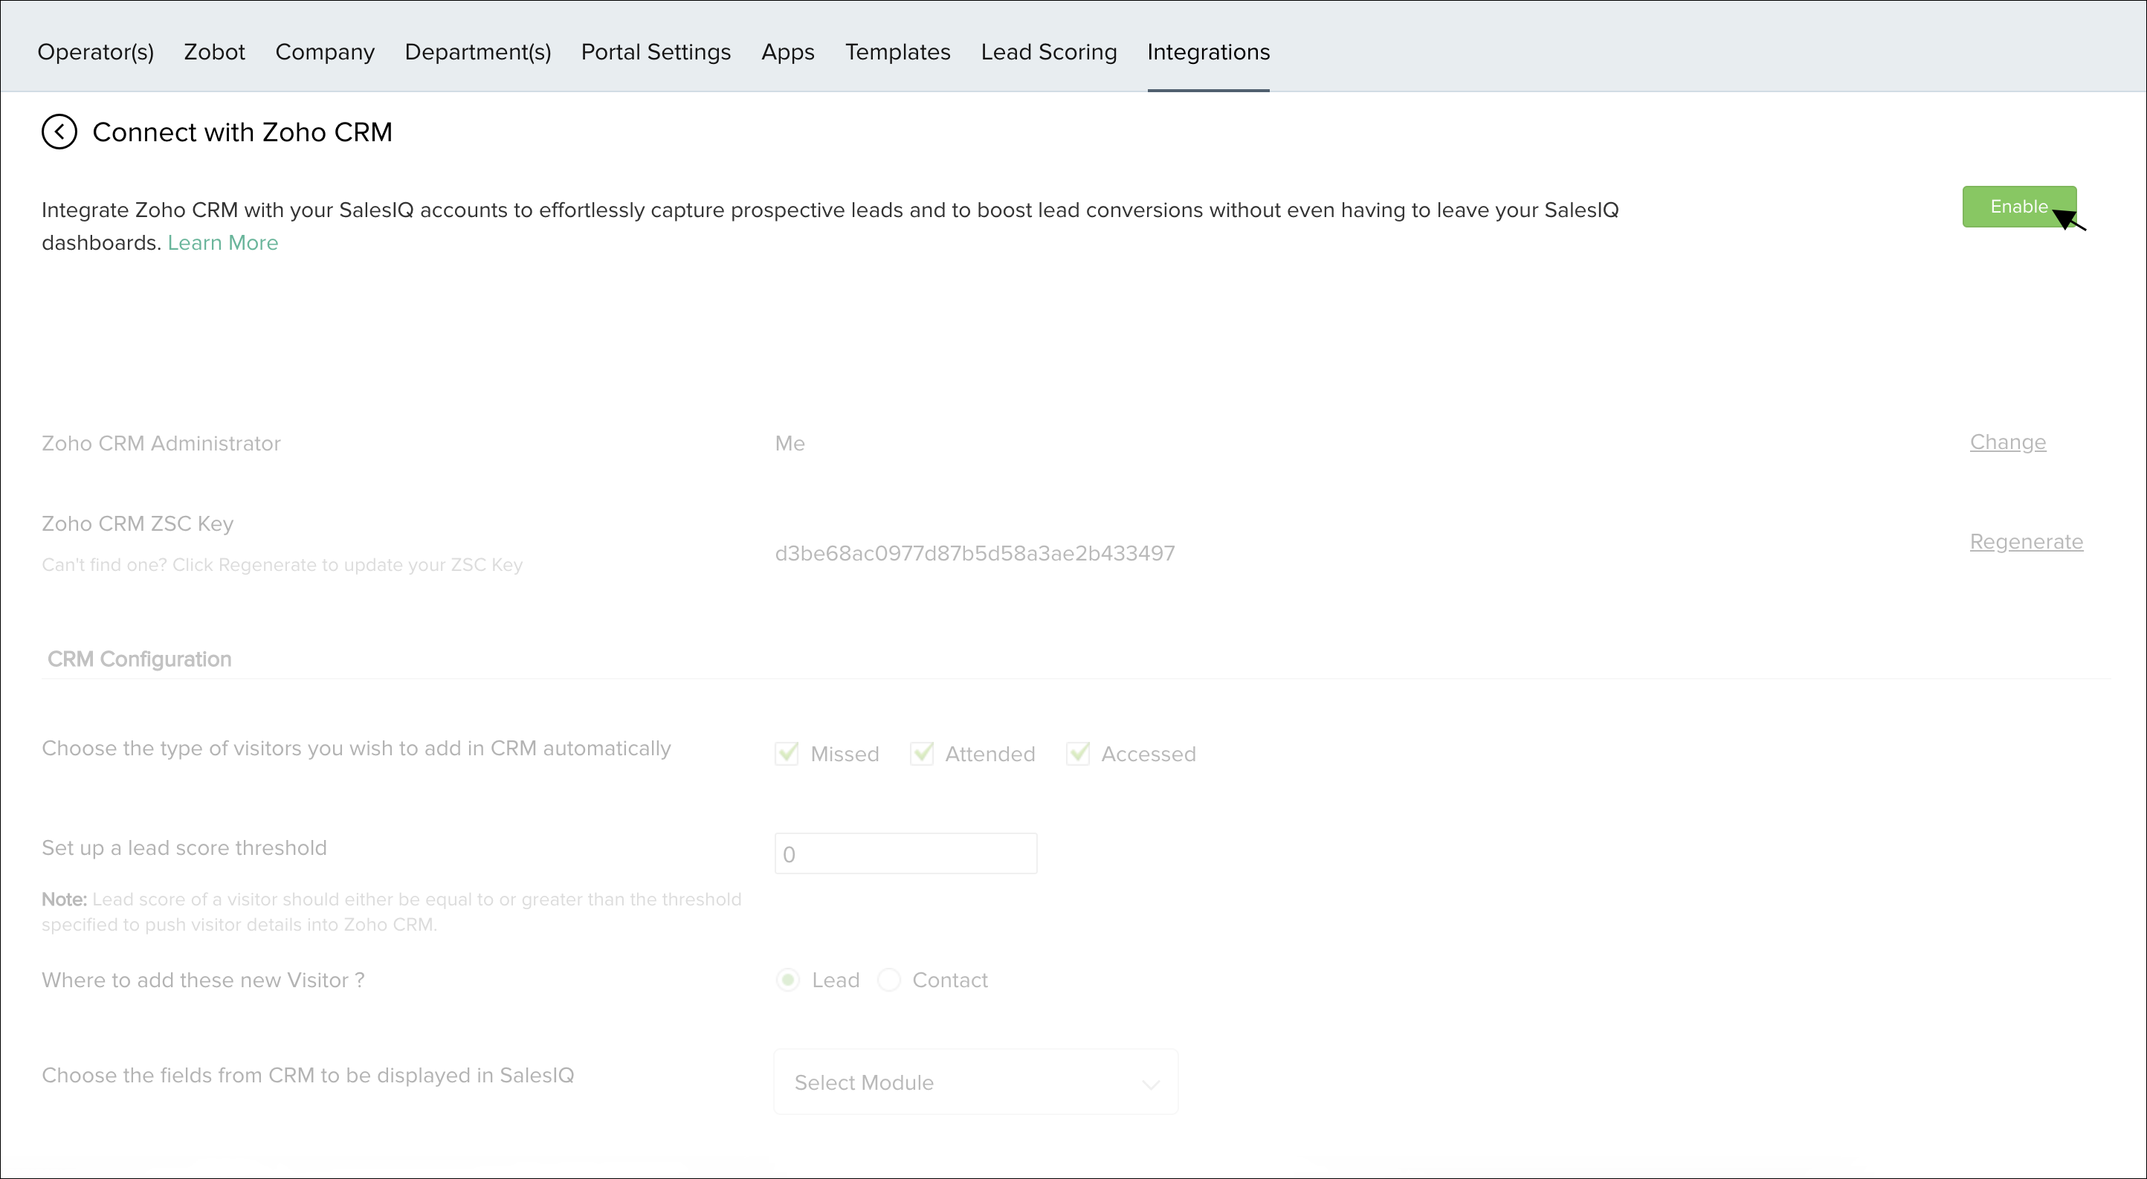Open the Operator(s) tab
Screen dimensions: 2147x1179
pyautogui.click(x=96, y=51)
